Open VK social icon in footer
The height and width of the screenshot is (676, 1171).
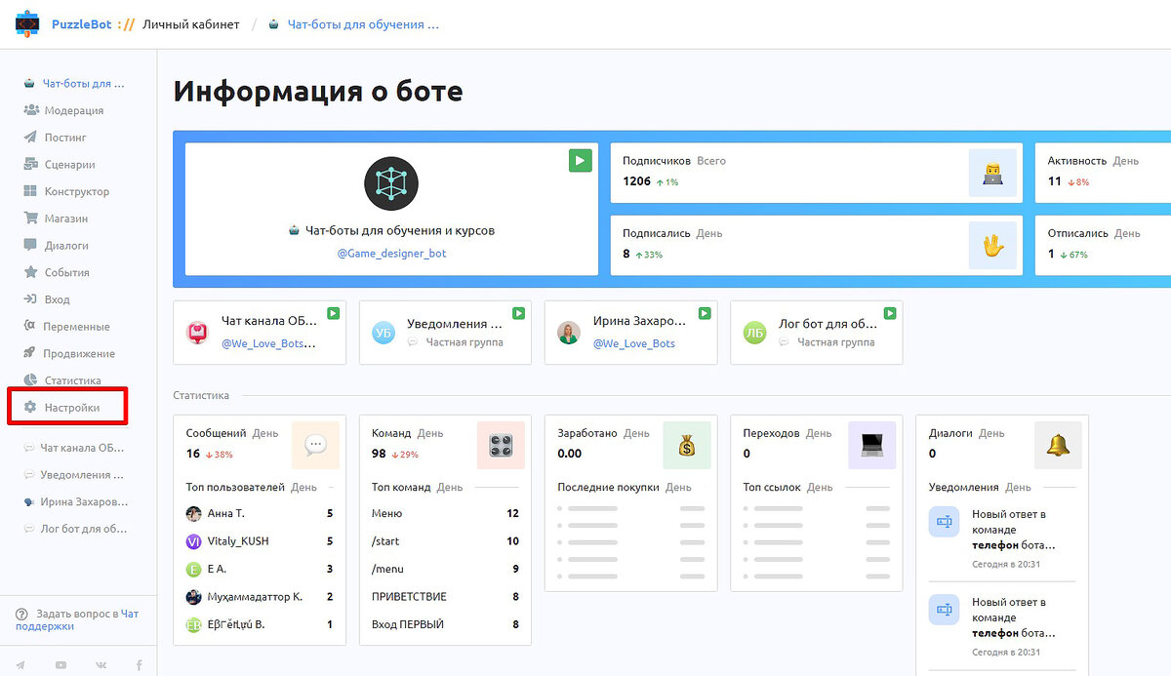[101, 664]
